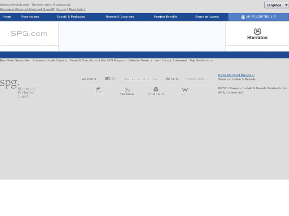Open Top Destinations link
The height and width of the screenshot is (216, 289).
pos(201,60)
